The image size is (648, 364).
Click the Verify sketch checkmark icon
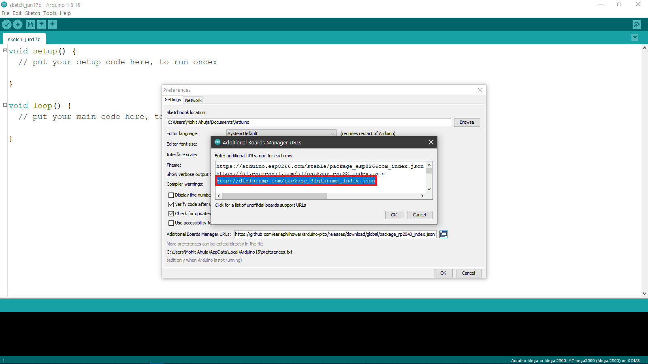pyautogui.click(x=6, y=25)
